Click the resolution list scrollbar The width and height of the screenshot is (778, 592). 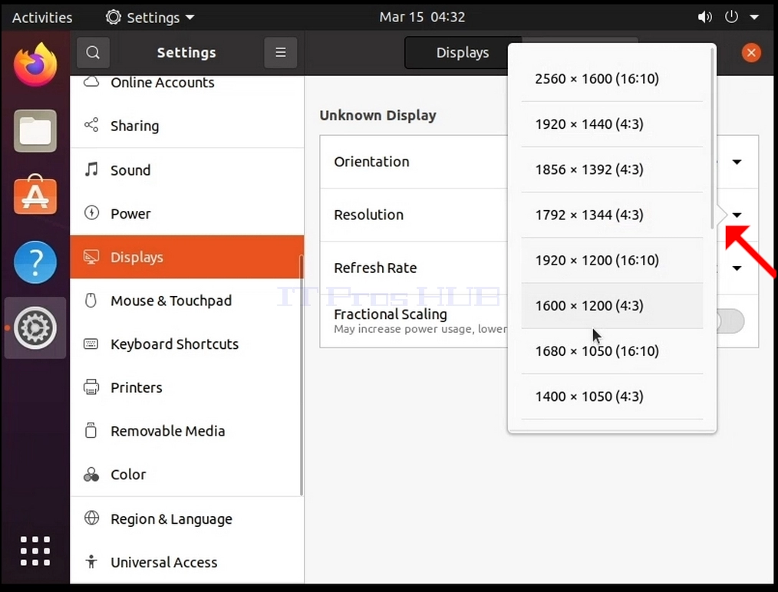(x=713, y=139)
